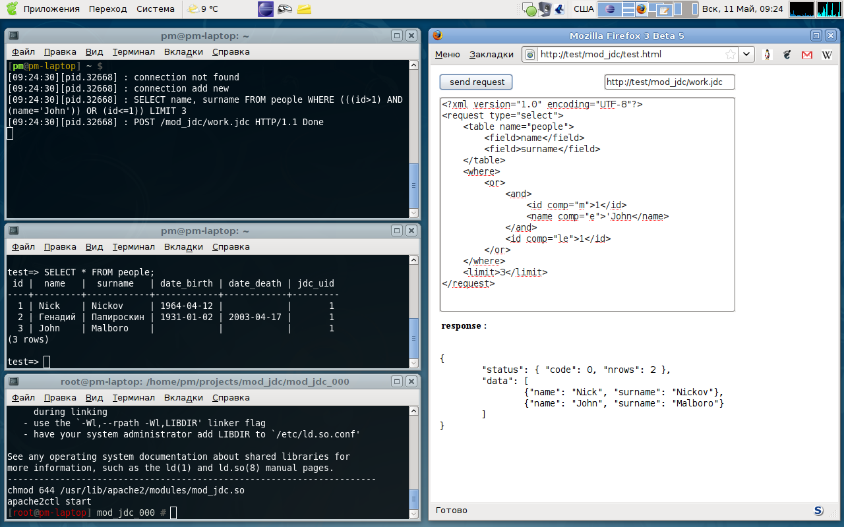
Task: Click inside the XML request textarea
Action: click(587, 204)
